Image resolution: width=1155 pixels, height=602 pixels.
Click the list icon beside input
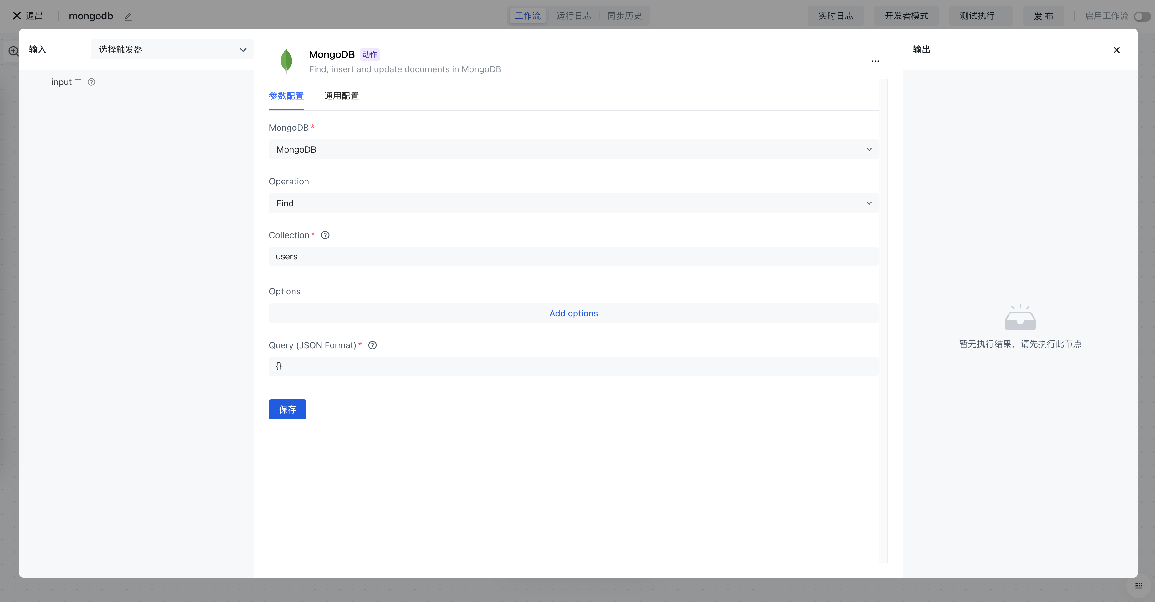pos(79,82)
